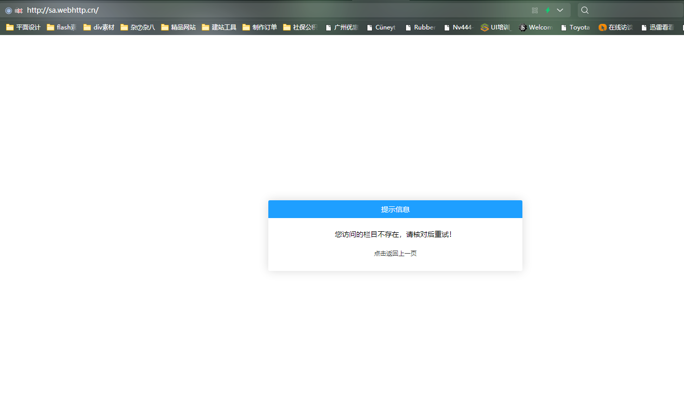Open the Rubber bookmark
684x398 pixels.
420,27
